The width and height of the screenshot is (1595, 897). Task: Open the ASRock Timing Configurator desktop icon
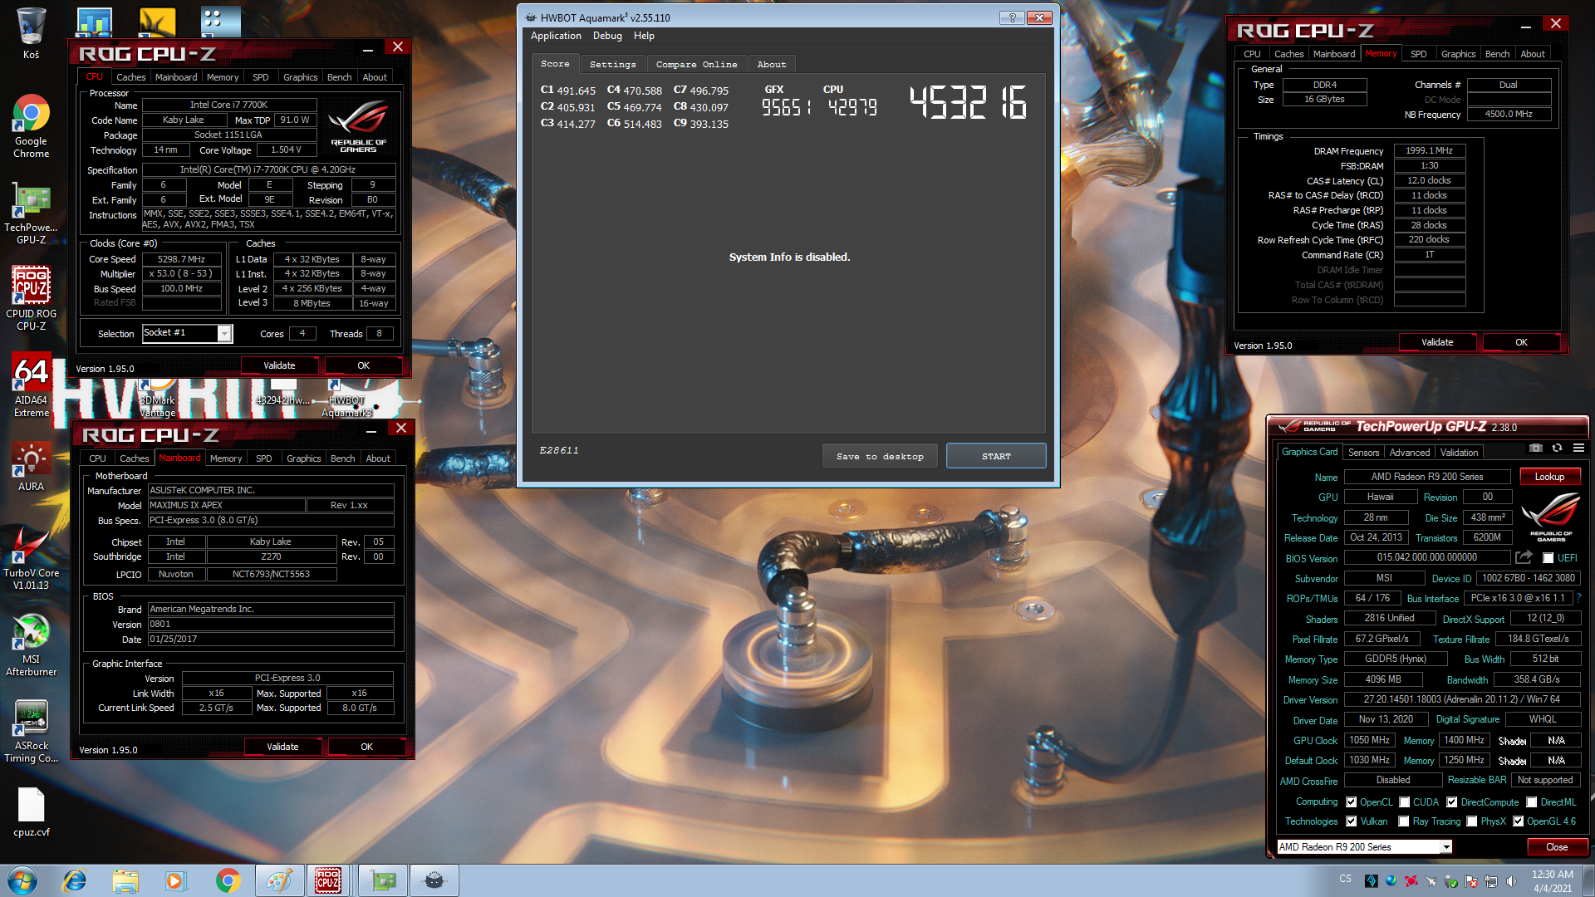(31, 732)
